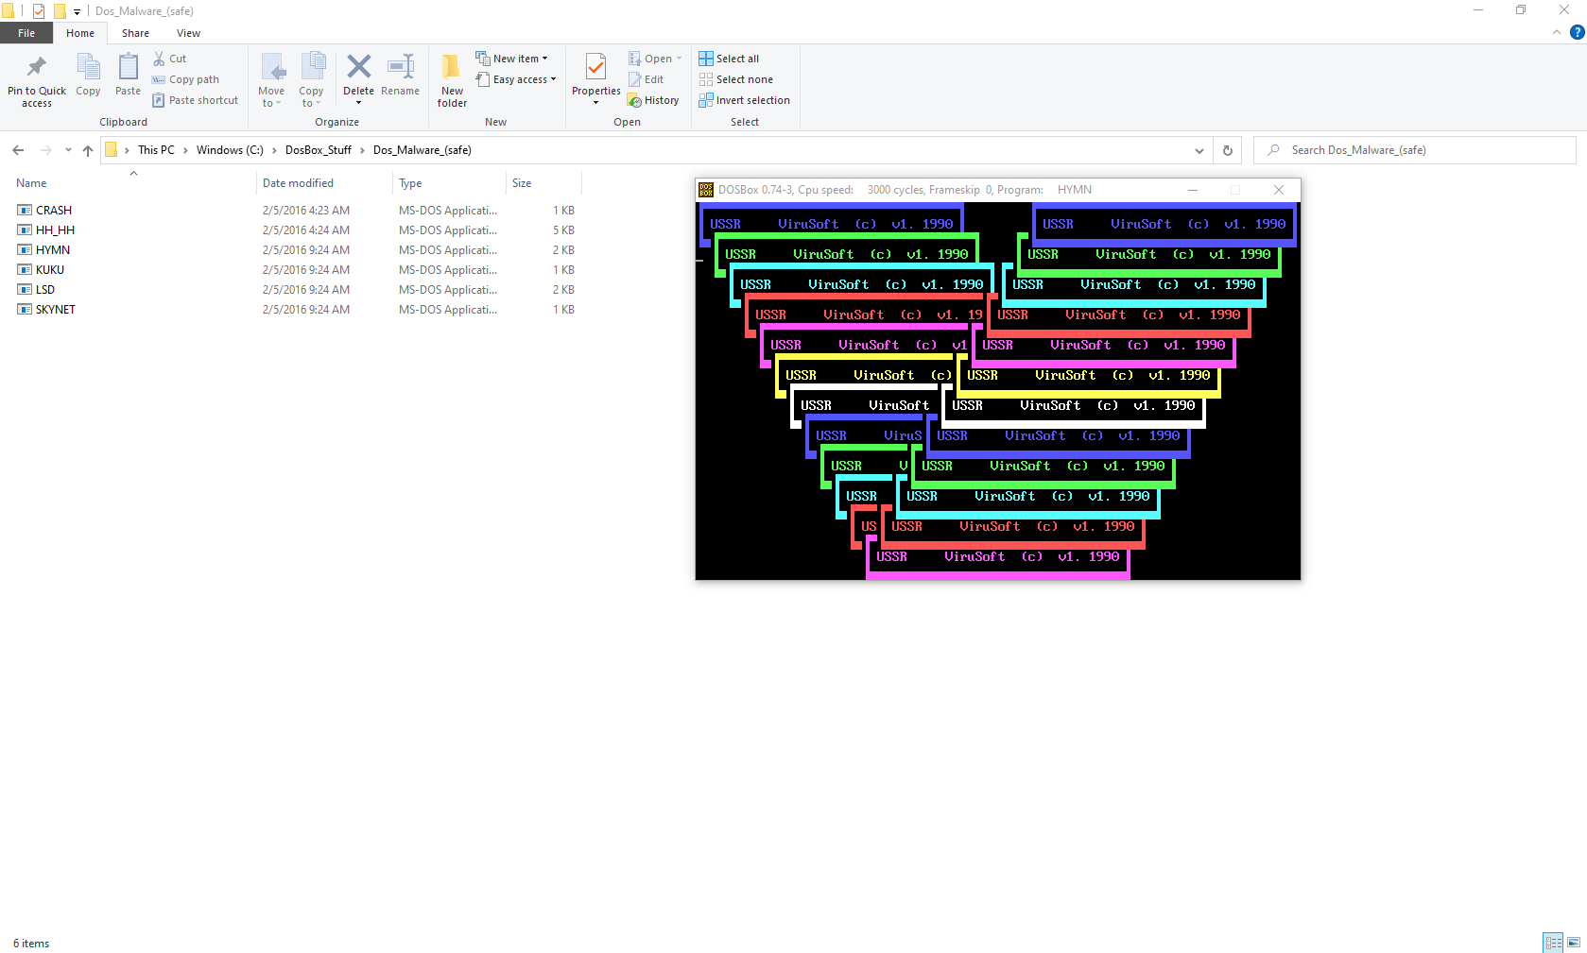
Task: Click the Pin to Quick access icon
Action: coord(37,67)
